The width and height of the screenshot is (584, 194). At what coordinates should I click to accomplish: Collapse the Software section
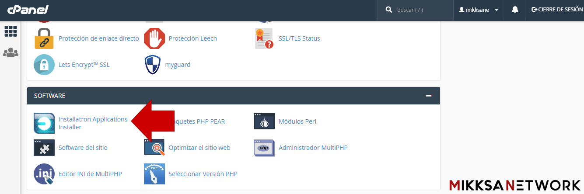tap(429, 96)
